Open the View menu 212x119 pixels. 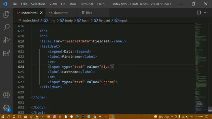point(53,4)
